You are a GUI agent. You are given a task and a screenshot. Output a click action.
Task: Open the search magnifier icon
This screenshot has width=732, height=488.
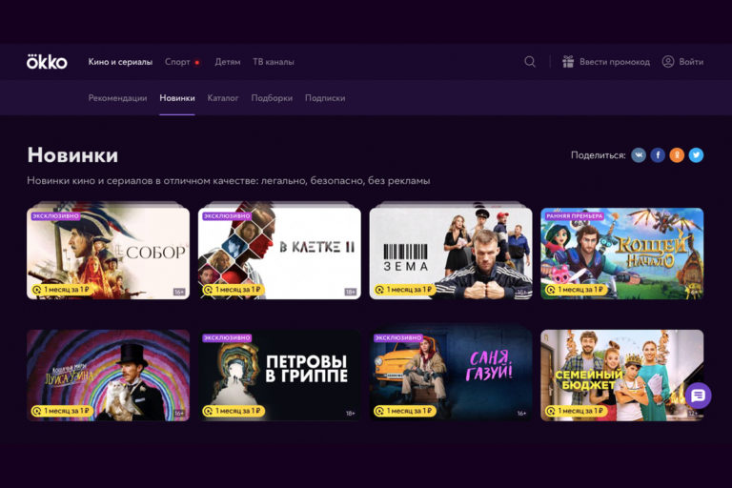coord(530,62)
